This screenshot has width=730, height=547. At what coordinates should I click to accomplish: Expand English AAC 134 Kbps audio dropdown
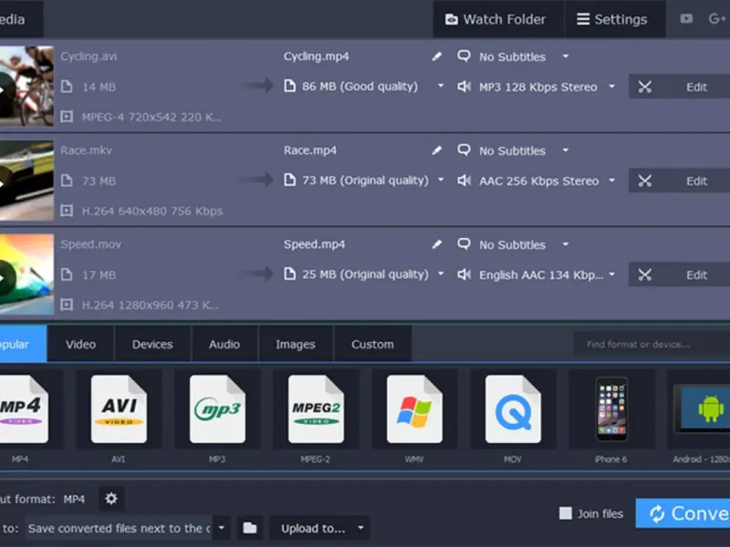pyautogui.click(x=611, y=275)
